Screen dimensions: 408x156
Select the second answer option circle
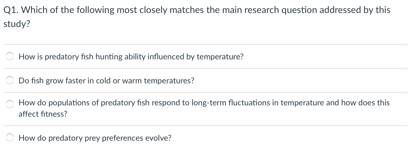(10, 81)
